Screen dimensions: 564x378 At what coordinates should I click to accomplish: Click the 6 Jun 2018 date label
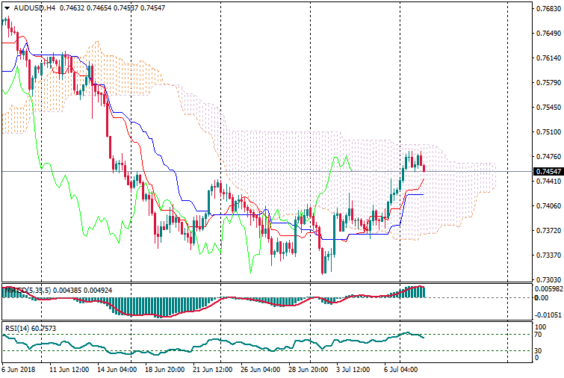pos(19,369)
